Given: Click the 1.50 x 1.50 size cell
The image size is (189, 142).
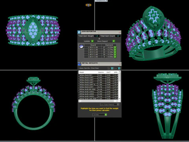Looking at the screenshot, I should click(x=93, y=57).
